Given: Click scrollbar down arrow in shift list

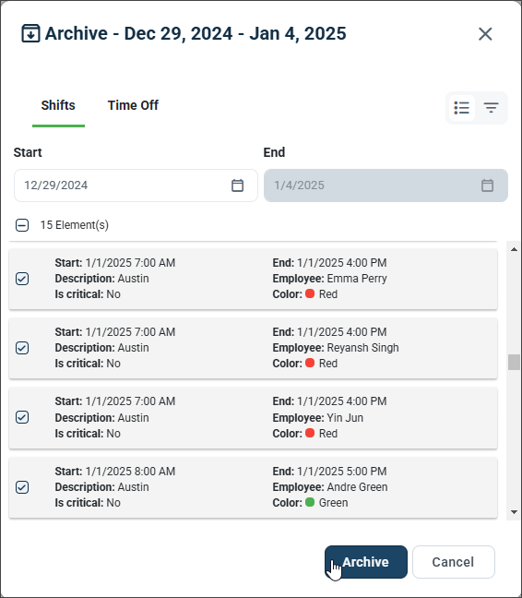Looking at the screenshot, I should 514,512.
